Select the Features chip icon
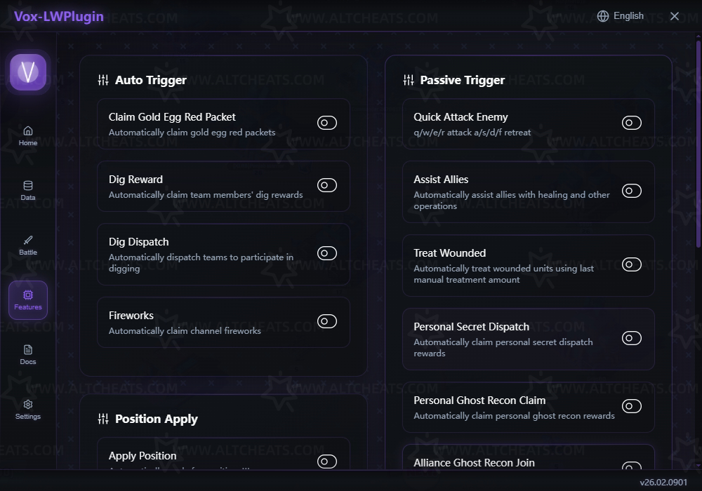The image size is (702, 491). 28,295
